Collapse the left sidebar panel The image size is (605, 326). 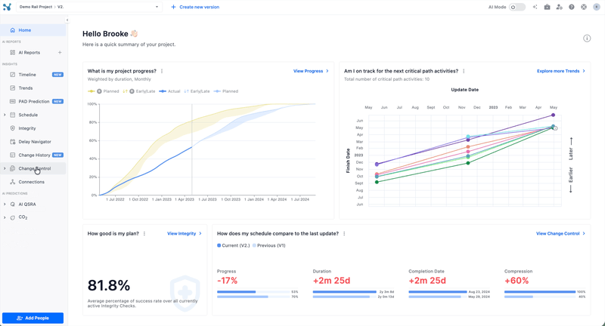(x=67, y=20)
